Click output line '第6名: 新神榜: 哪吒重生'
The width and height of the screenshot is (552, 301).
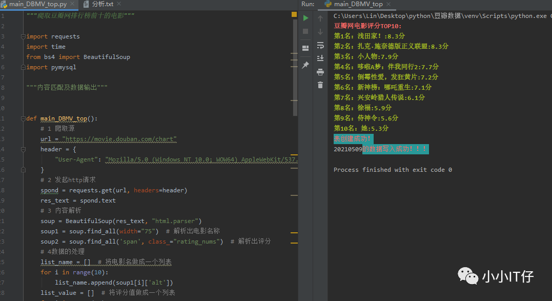tap(382, 87)
